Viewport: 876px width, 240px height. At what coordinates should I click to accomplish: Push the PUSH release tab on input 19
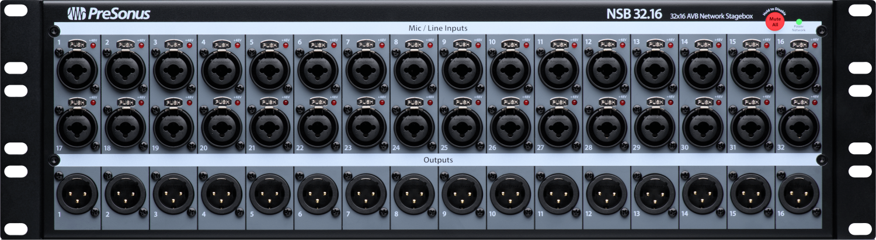(173, 102)
